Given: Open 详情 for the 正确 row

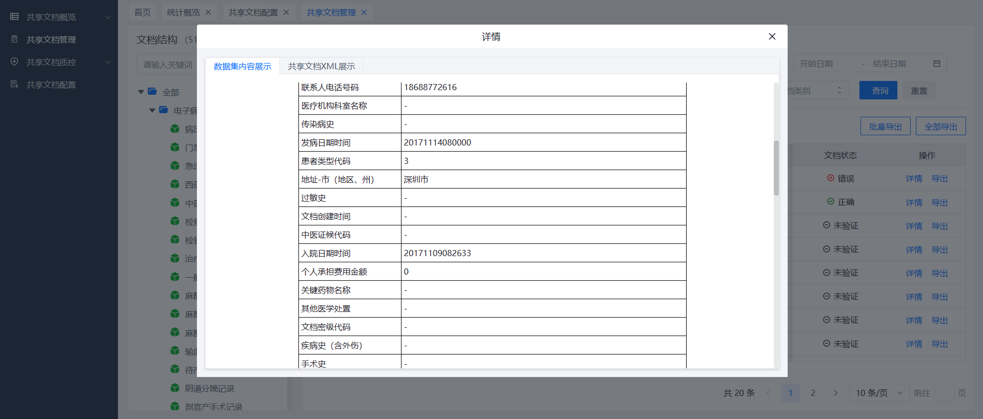Looking at the screenshot, I should point(914,202).
